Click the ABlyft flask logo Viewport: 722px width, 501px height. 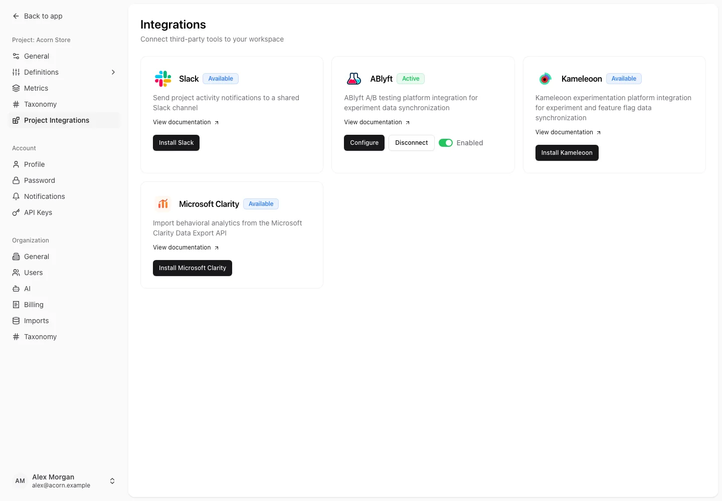[x=354, y=79]
